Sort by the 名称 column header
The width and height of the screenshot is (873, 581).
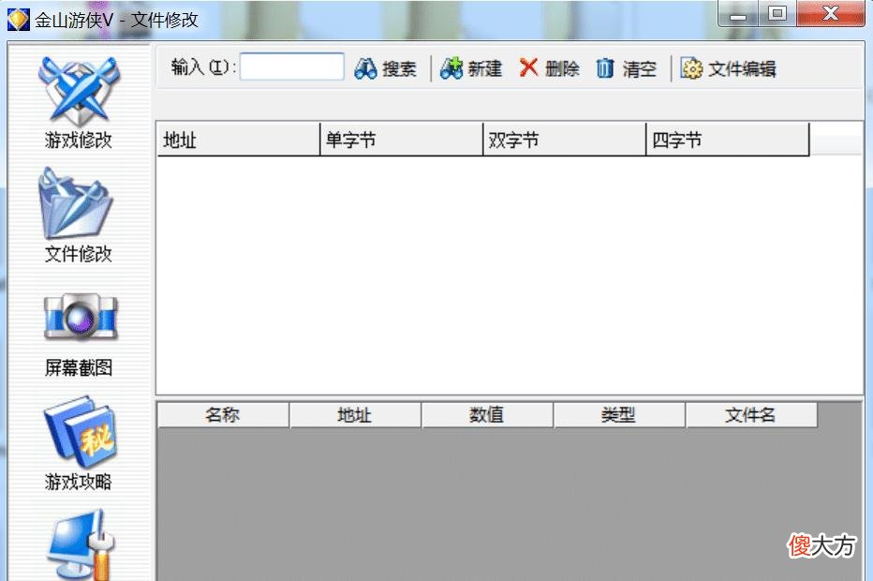click(x=223, y=415)
